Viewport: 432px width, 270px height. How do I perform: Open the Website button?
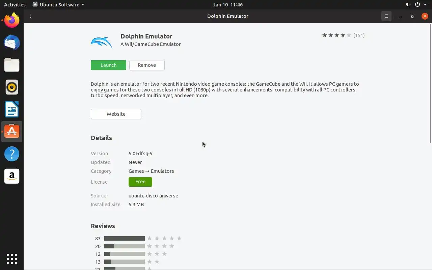116,114
